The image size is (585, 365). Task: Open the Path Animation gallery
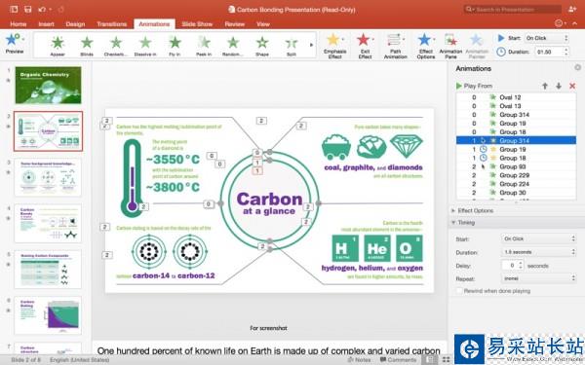(395, 46)
